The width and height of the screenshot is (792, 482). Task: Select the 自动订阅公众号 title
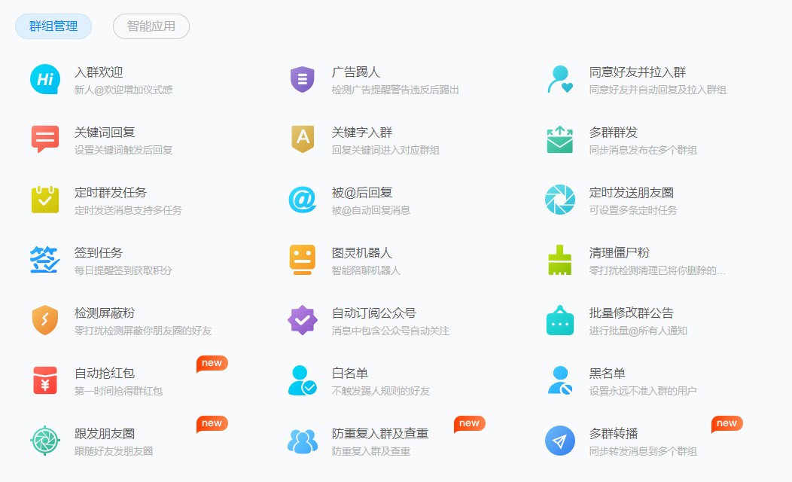(x=374, y=313)
